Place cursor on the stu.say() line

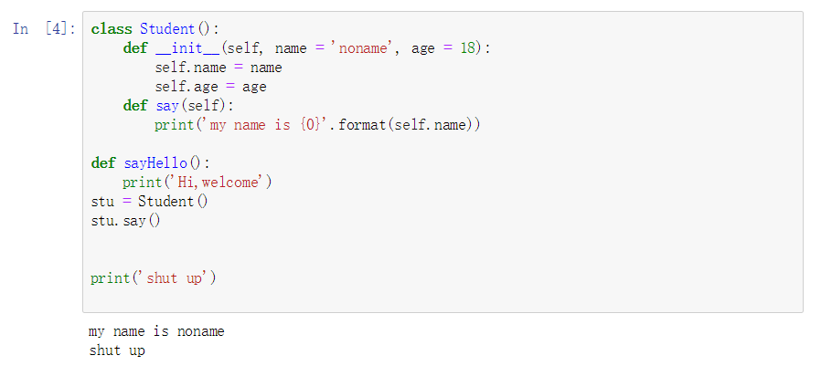pyautogui.click(x=125, y=220)
